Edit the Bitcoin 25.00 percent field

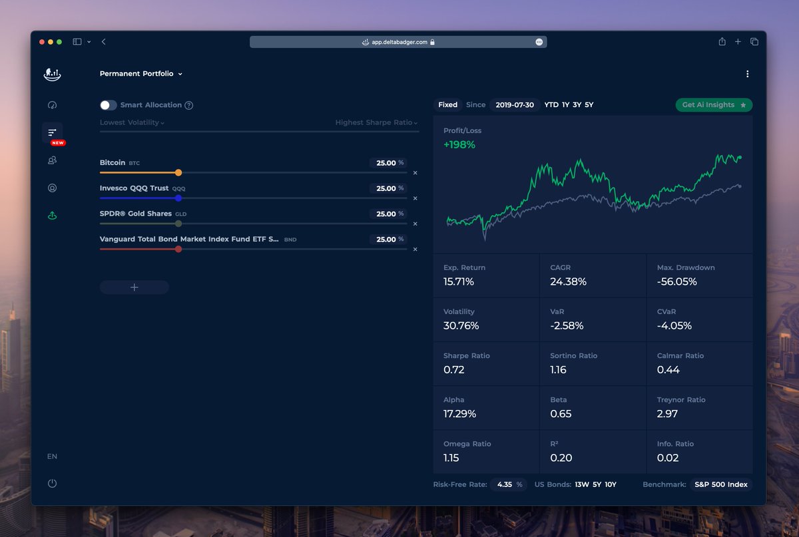pyautogui.click(x=388, y=162)
